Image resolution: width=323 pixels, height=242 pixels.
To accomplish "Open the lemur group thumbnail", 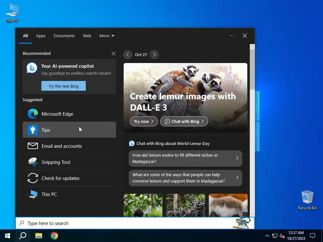I will [185, 205].
